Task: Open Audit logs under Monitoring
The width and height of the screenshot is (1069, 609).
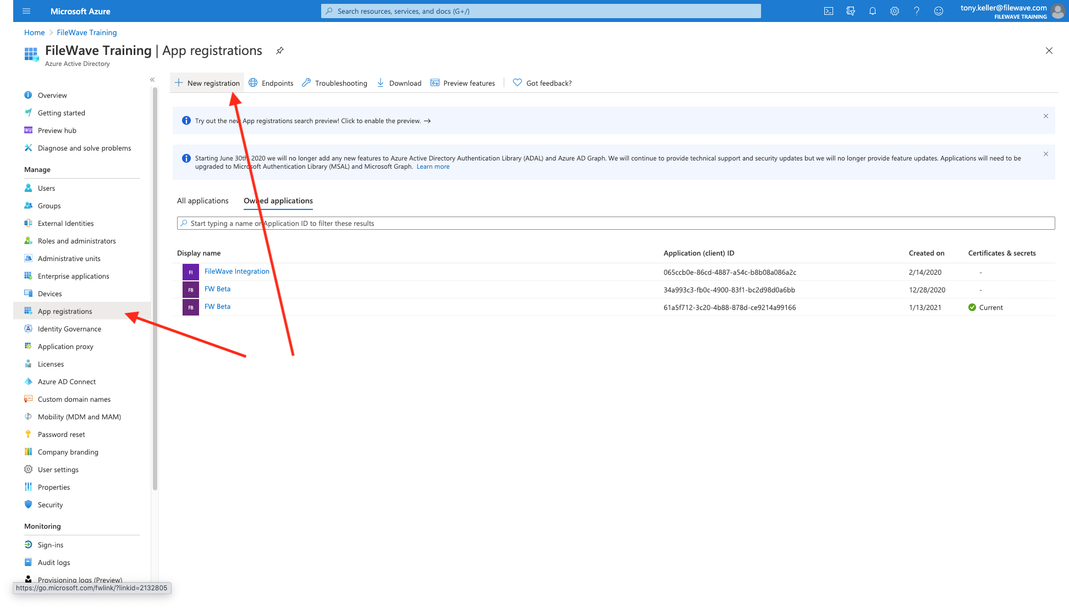Action: pos(54,562)
